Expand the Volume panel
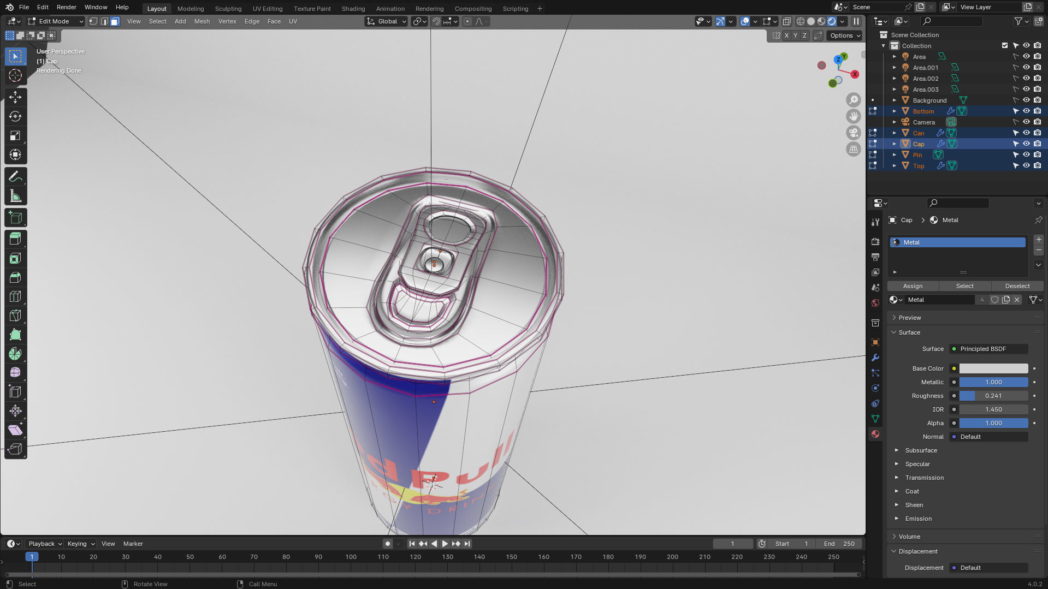The image size is (1048, 589). coord(909,537)
